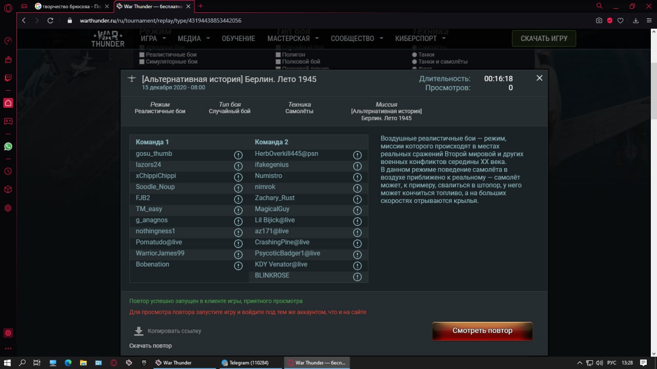Screen dimensions: 657x369
Task: Select player name CrashingPine@live
Action: [x=282, y=242]
